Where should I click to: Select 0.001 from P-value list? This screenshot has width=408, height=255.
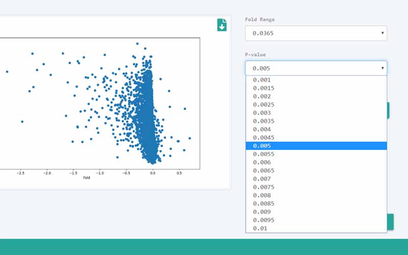(316, 80)
